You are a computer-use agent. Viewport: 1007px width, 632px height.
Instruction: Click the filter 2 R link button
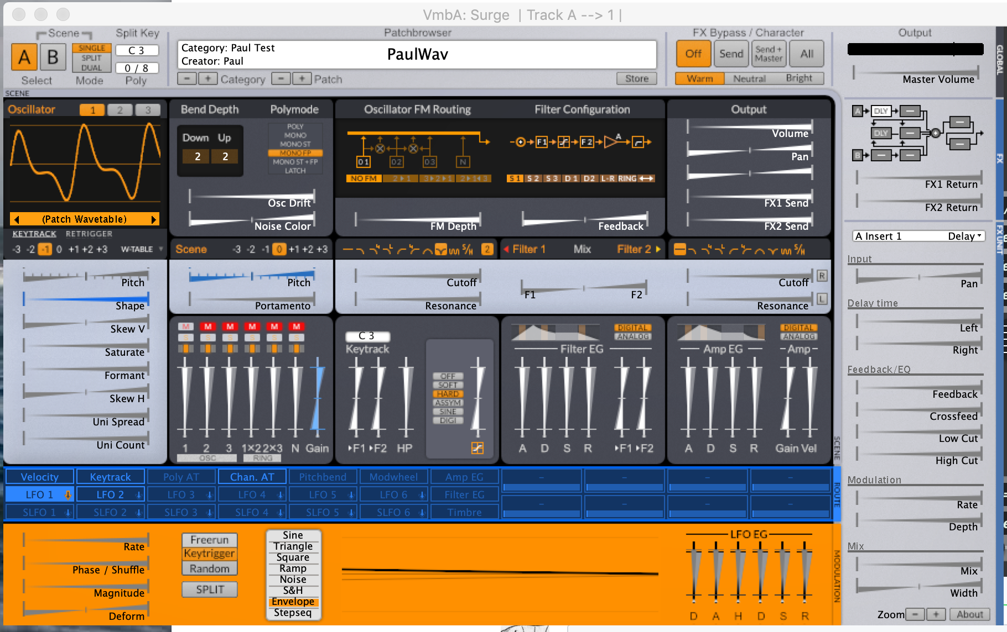tap(822, 276)
